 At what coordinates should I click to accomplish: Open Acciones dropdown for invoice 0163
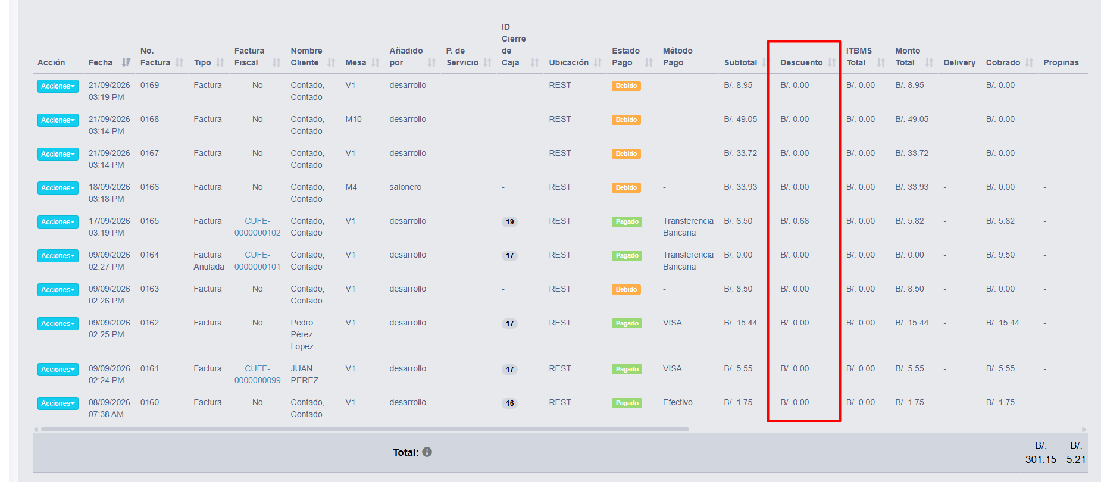(x=58, y=290)
